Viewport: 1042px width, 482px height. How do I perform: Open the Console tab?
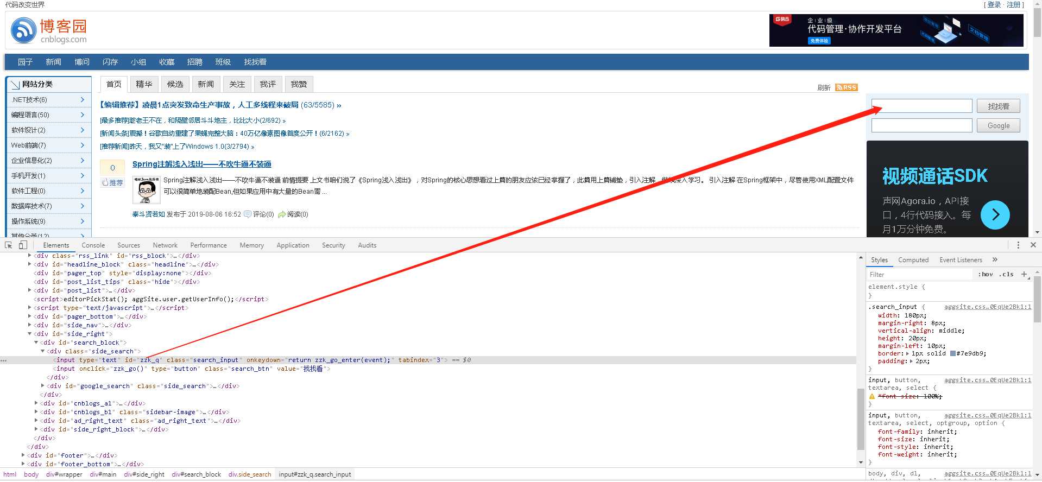coord(93,245)
